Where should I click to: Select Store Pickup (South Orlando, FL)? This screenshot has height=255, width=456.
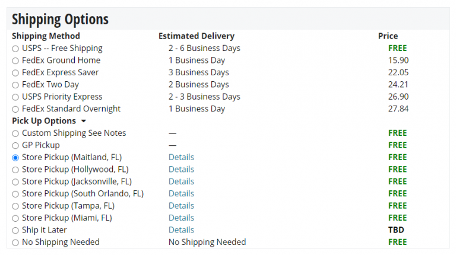click(x=15, y=194)
